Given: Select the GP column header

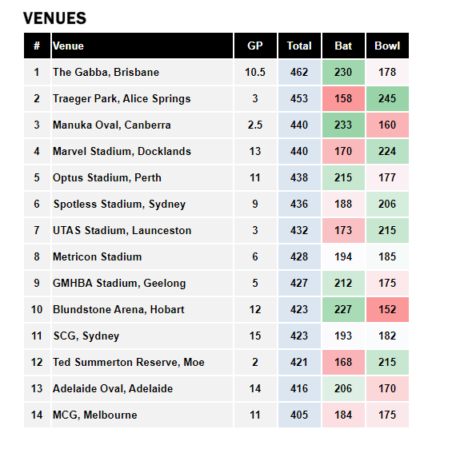Looking at the screenshot, I should coord(255,46).
